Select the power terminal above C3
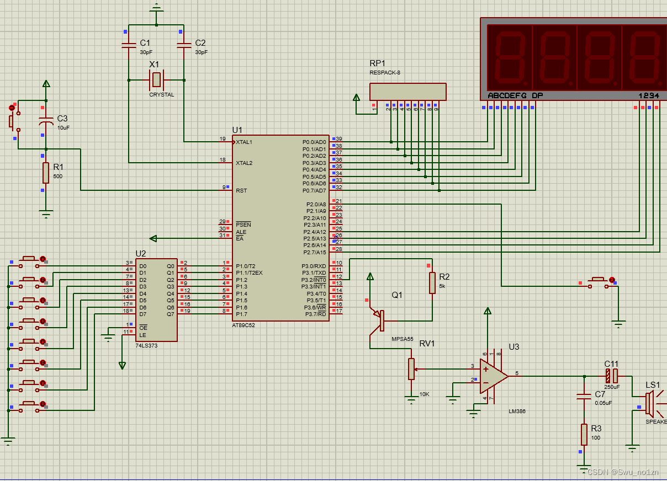 pos(46,84)
